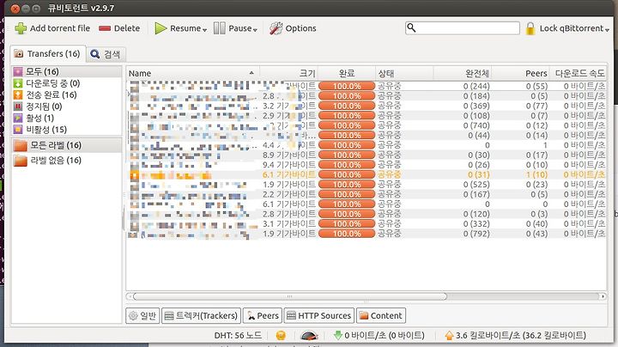Switch to the Transfers (16) tab

tap(48, 53)
